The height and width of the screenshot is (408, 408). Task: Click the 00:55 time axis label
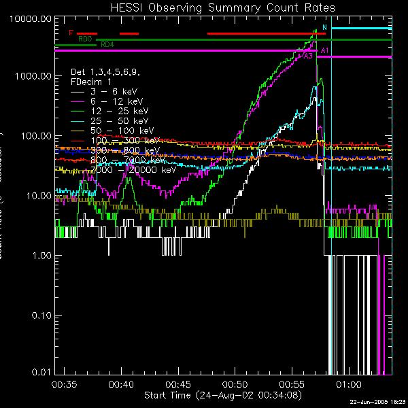(x=292, y=384)
